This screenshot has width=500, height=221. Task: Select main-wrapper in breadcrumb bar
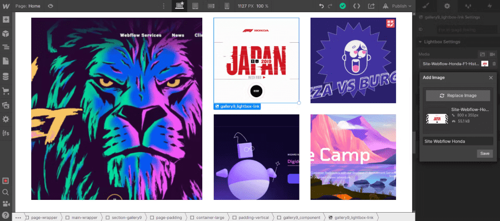pos(82,218)
